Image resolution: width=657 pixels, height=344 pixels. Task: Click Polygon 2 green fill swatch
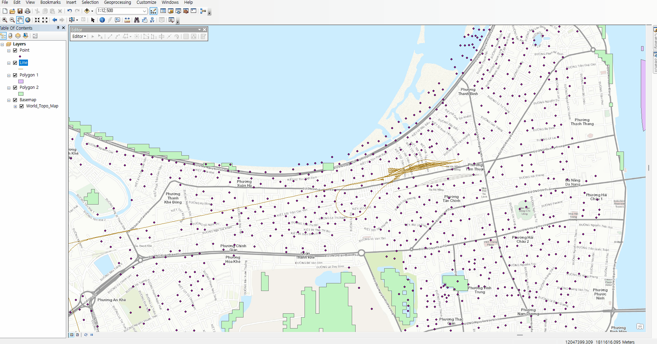21,94
